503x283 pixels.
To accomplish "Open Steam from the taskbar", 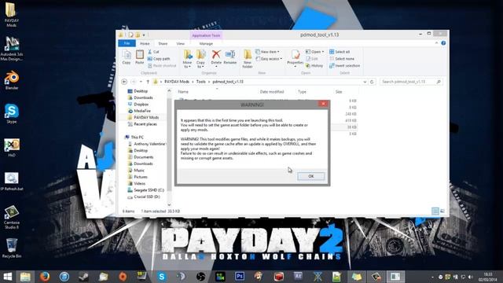I will pos(84,277).
